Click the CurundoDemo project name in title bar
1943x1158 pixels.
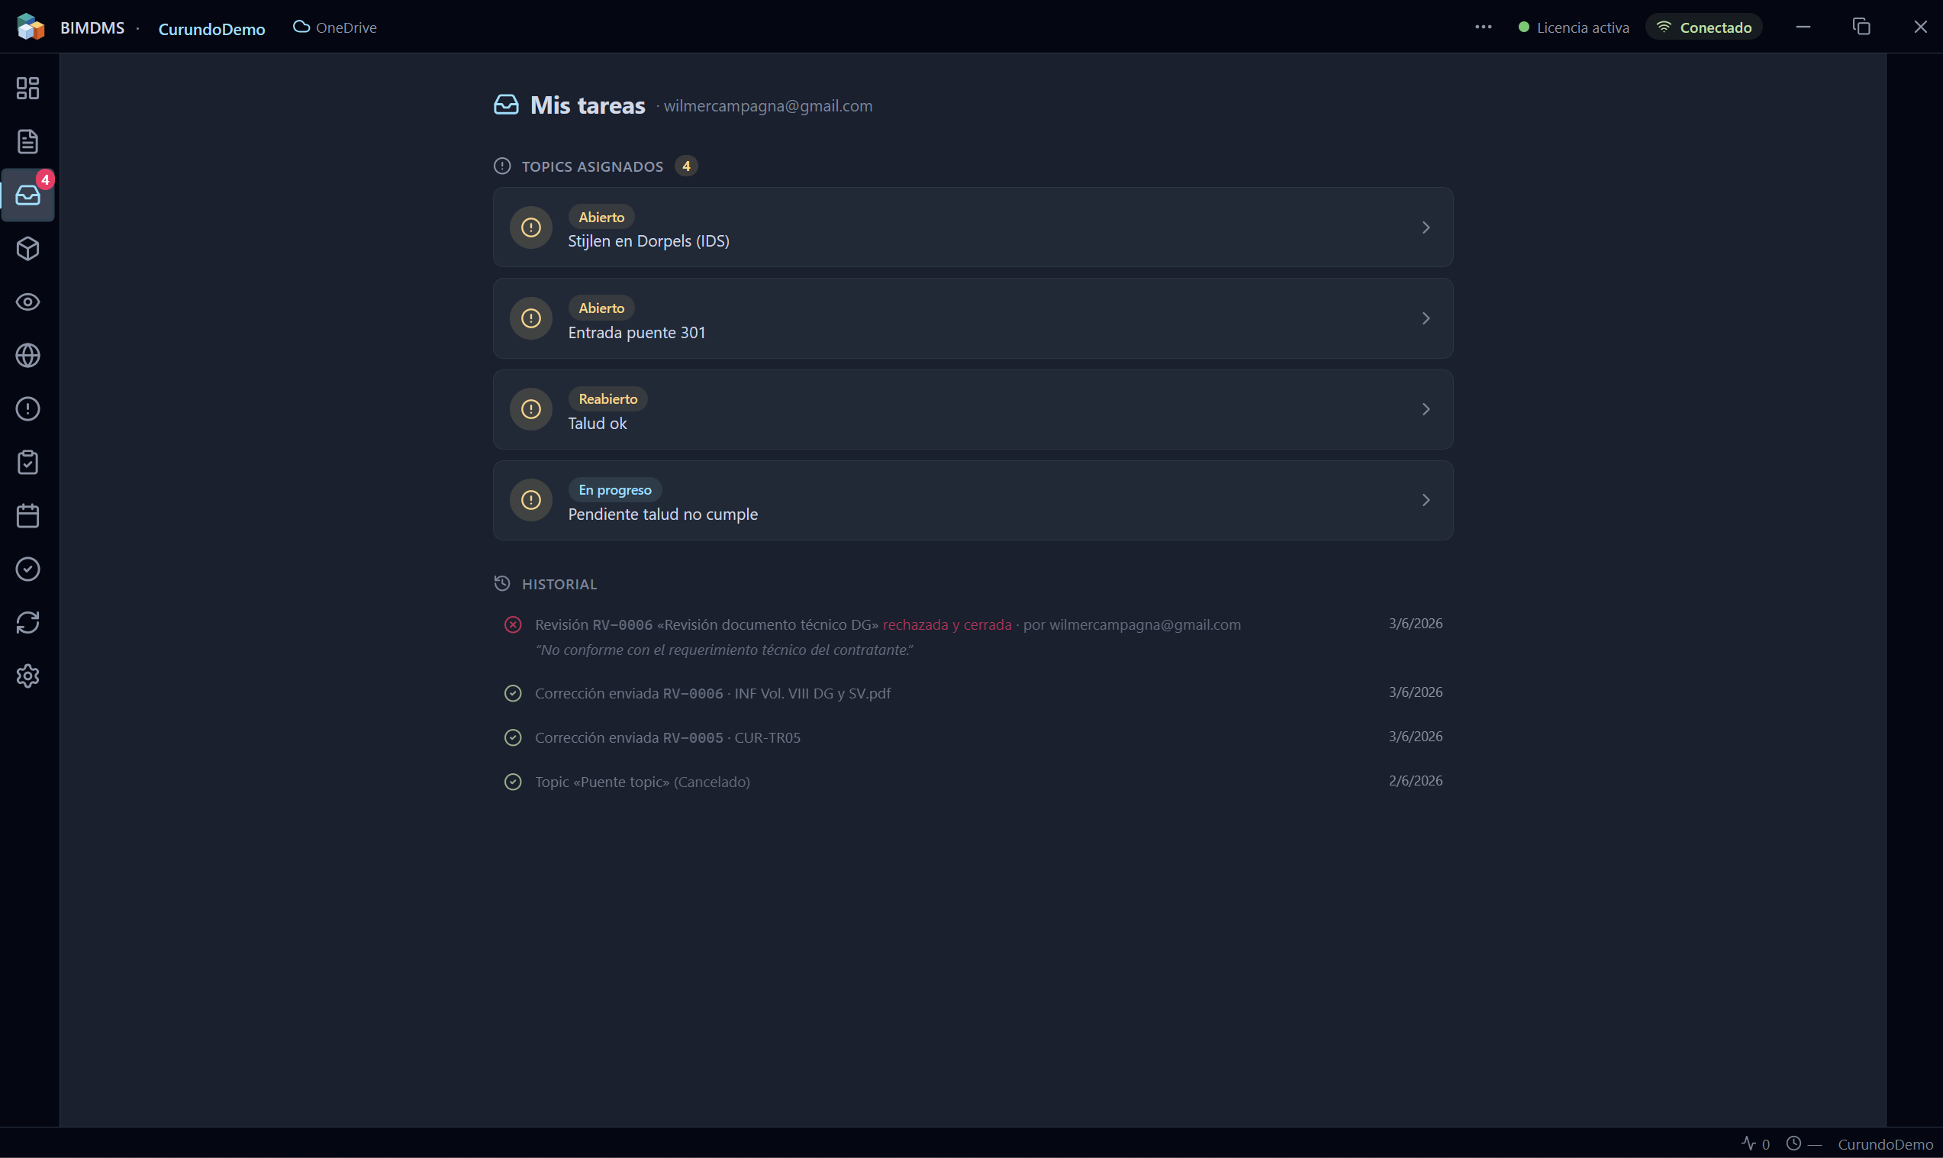[211, 29]
